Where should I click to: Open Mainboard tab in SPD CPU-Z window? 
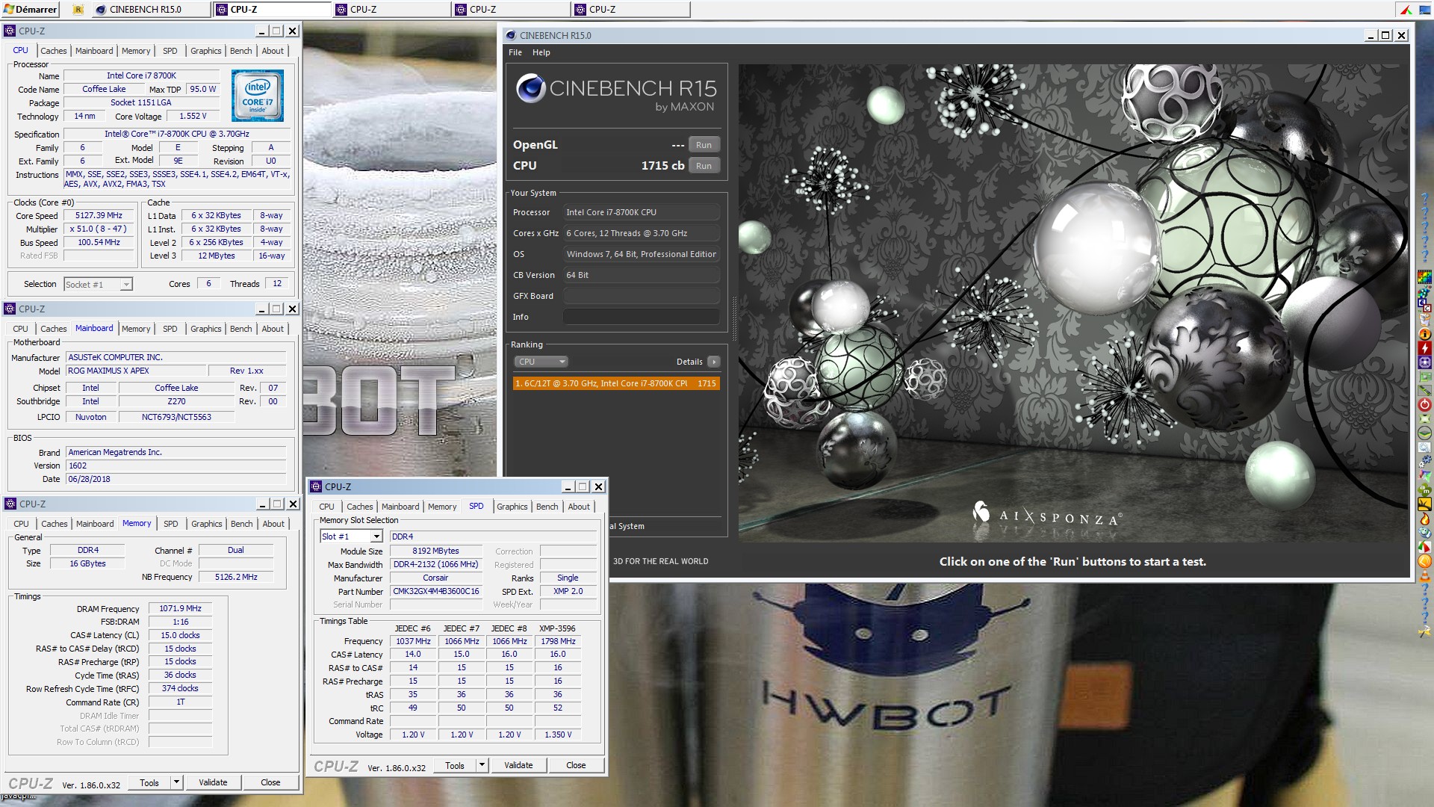point(400,507)
